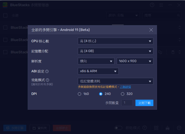Image resolution: width=185 pixels, height=134 pixels.
Task: Click the grid arrange icon
Action: point(156,128)
